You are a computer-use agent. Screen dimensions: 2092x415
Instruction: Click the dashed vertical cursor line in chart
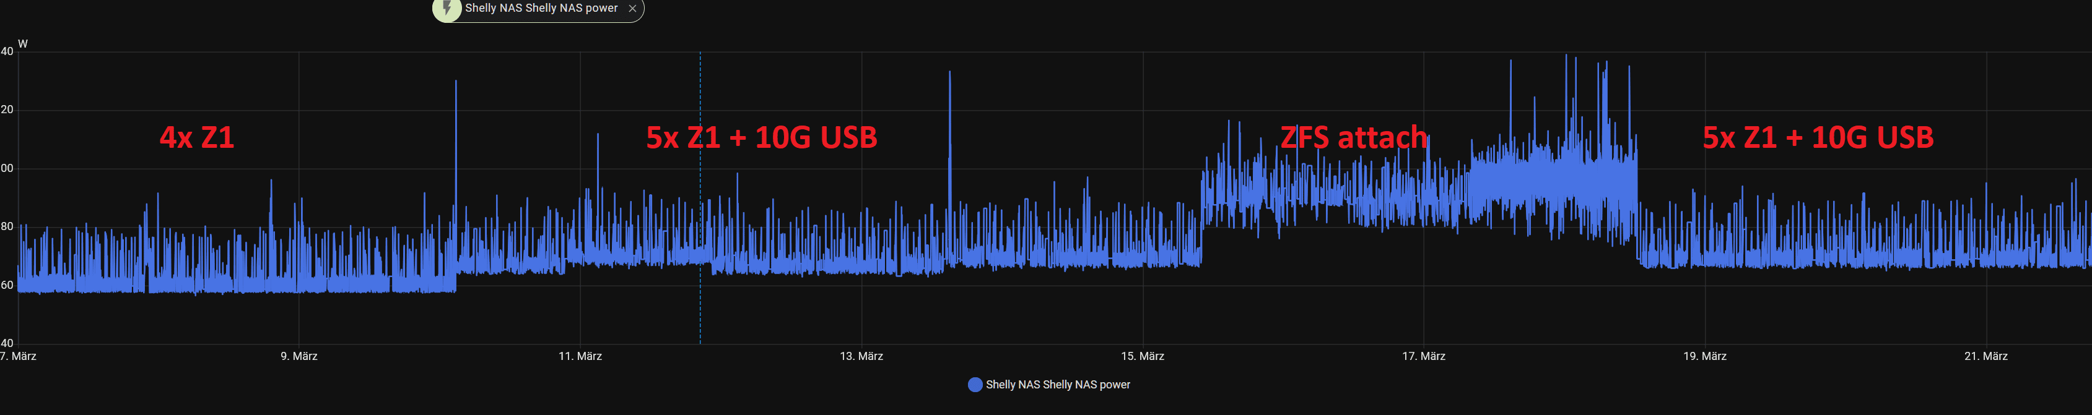[x=700, y=198]
